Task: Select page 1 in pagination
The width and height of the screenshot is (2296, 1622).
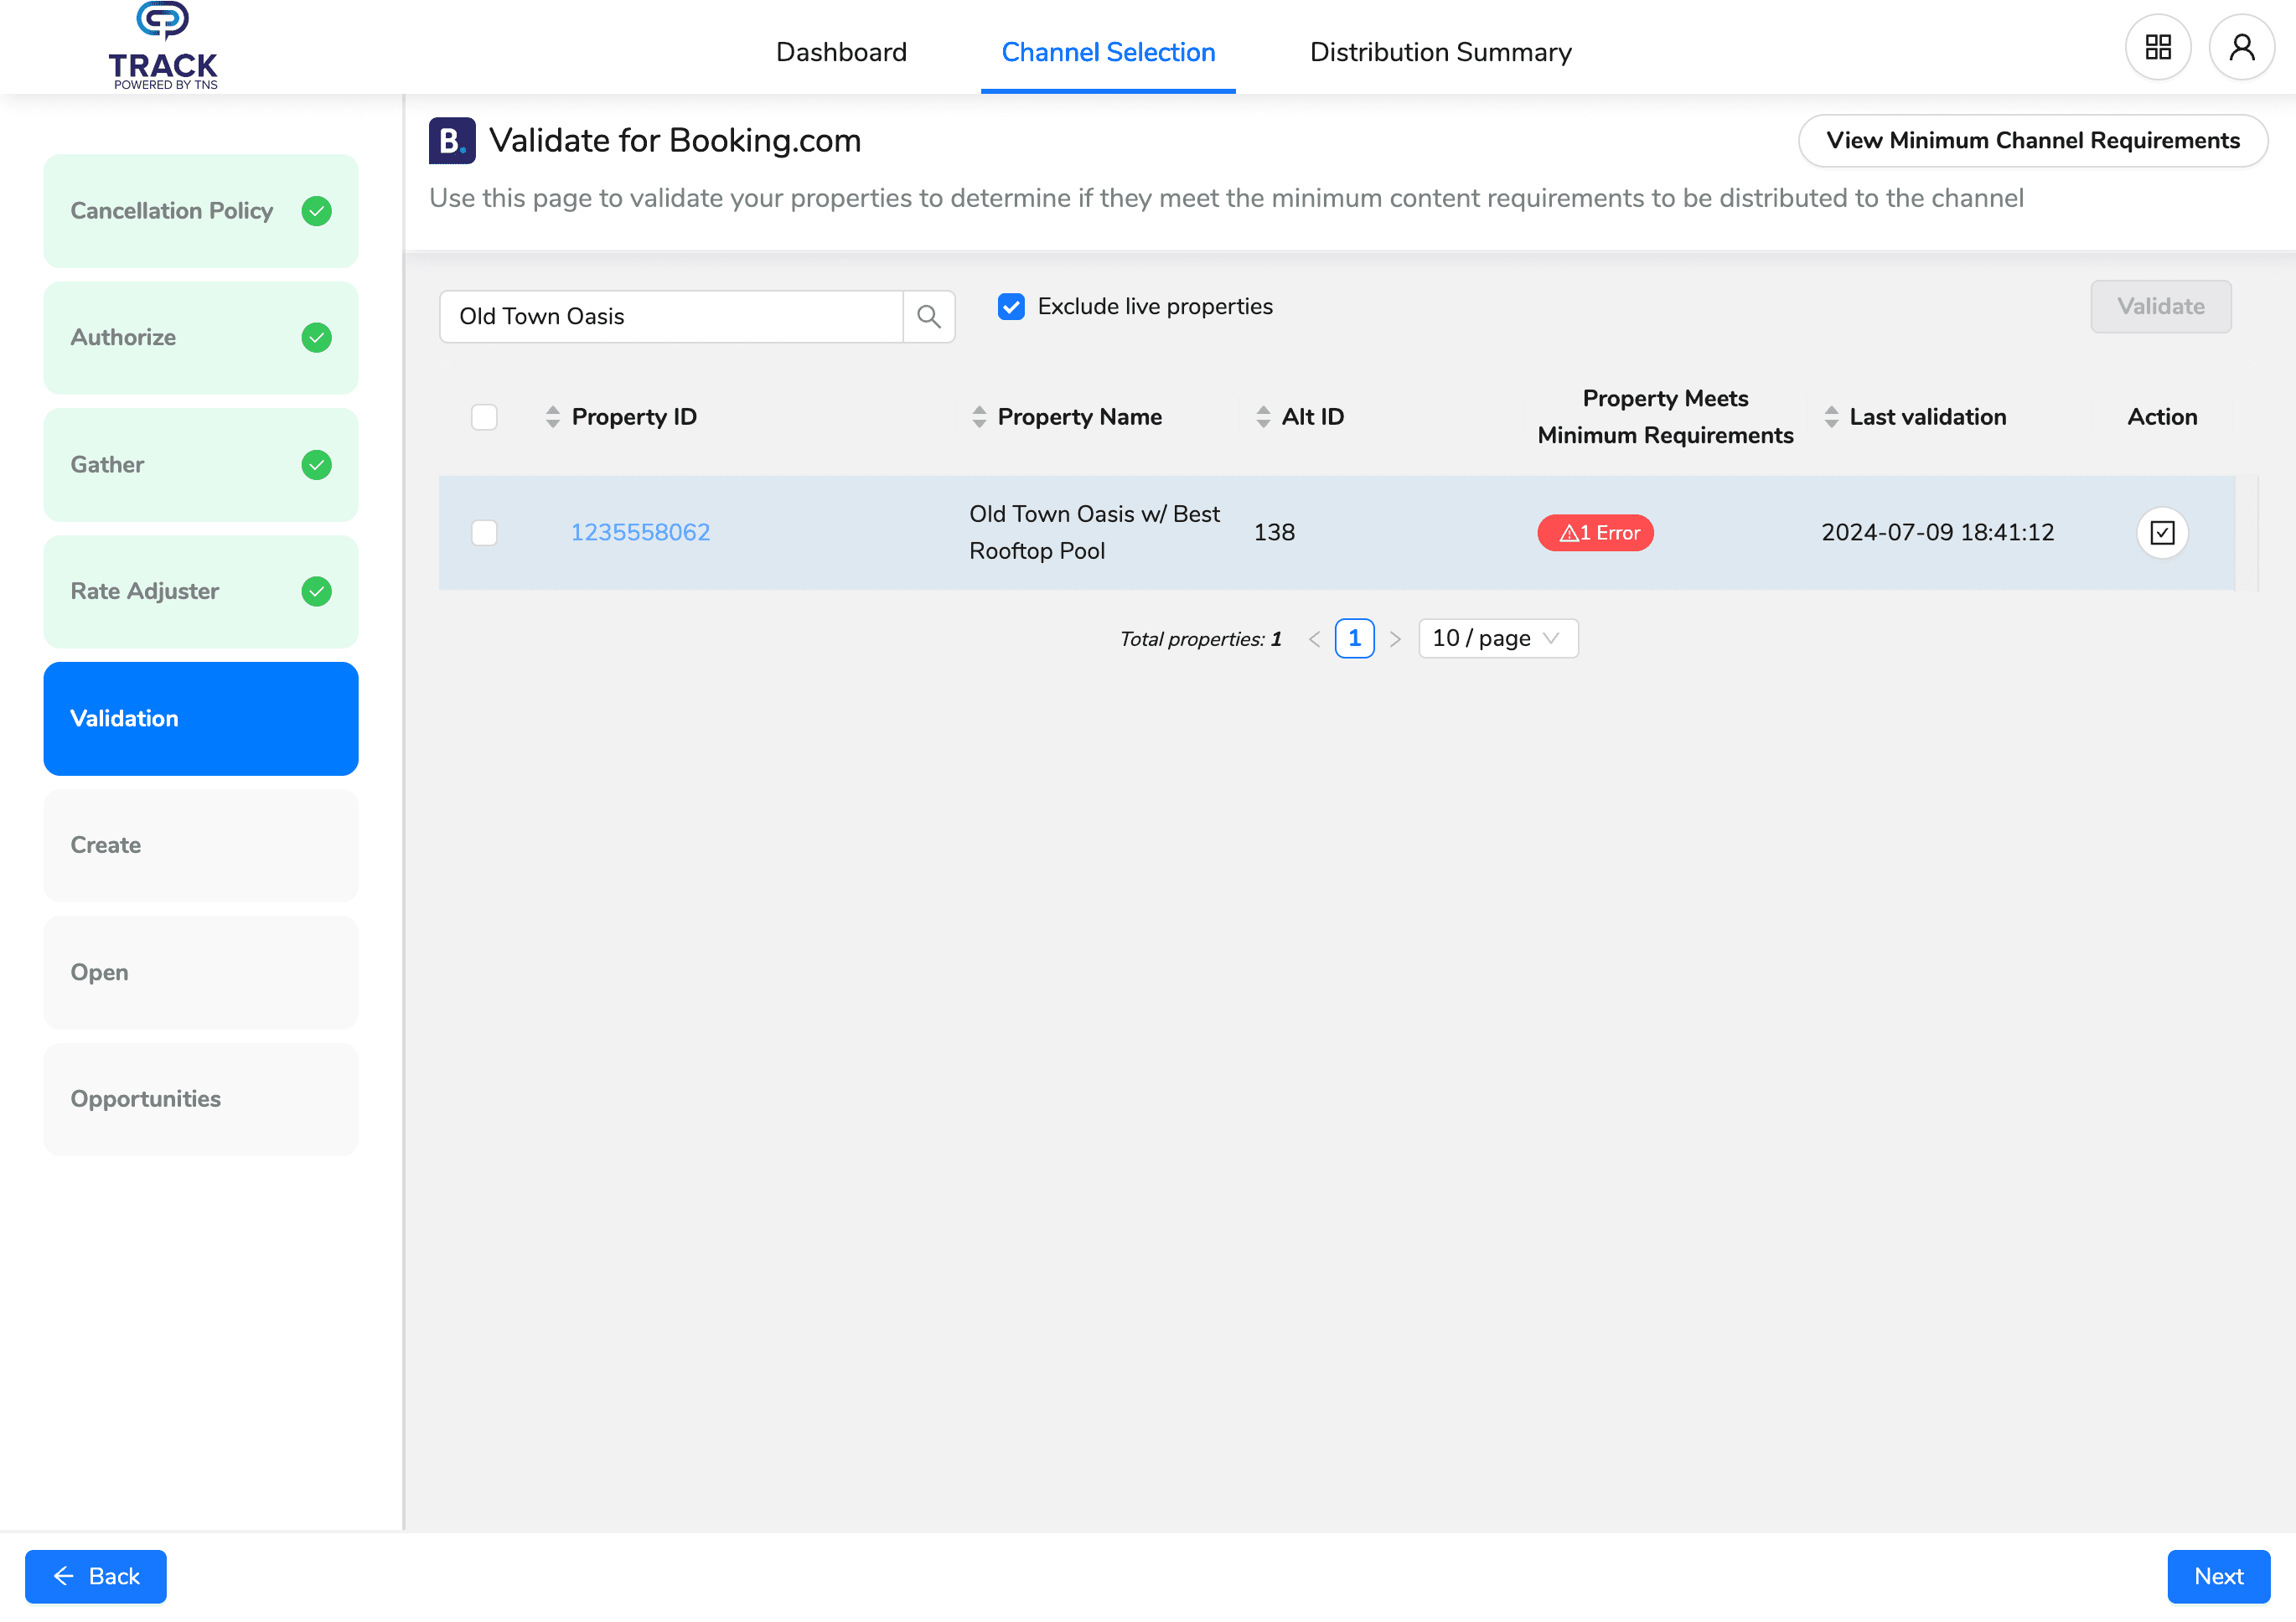Action: tap(1354, 639)
